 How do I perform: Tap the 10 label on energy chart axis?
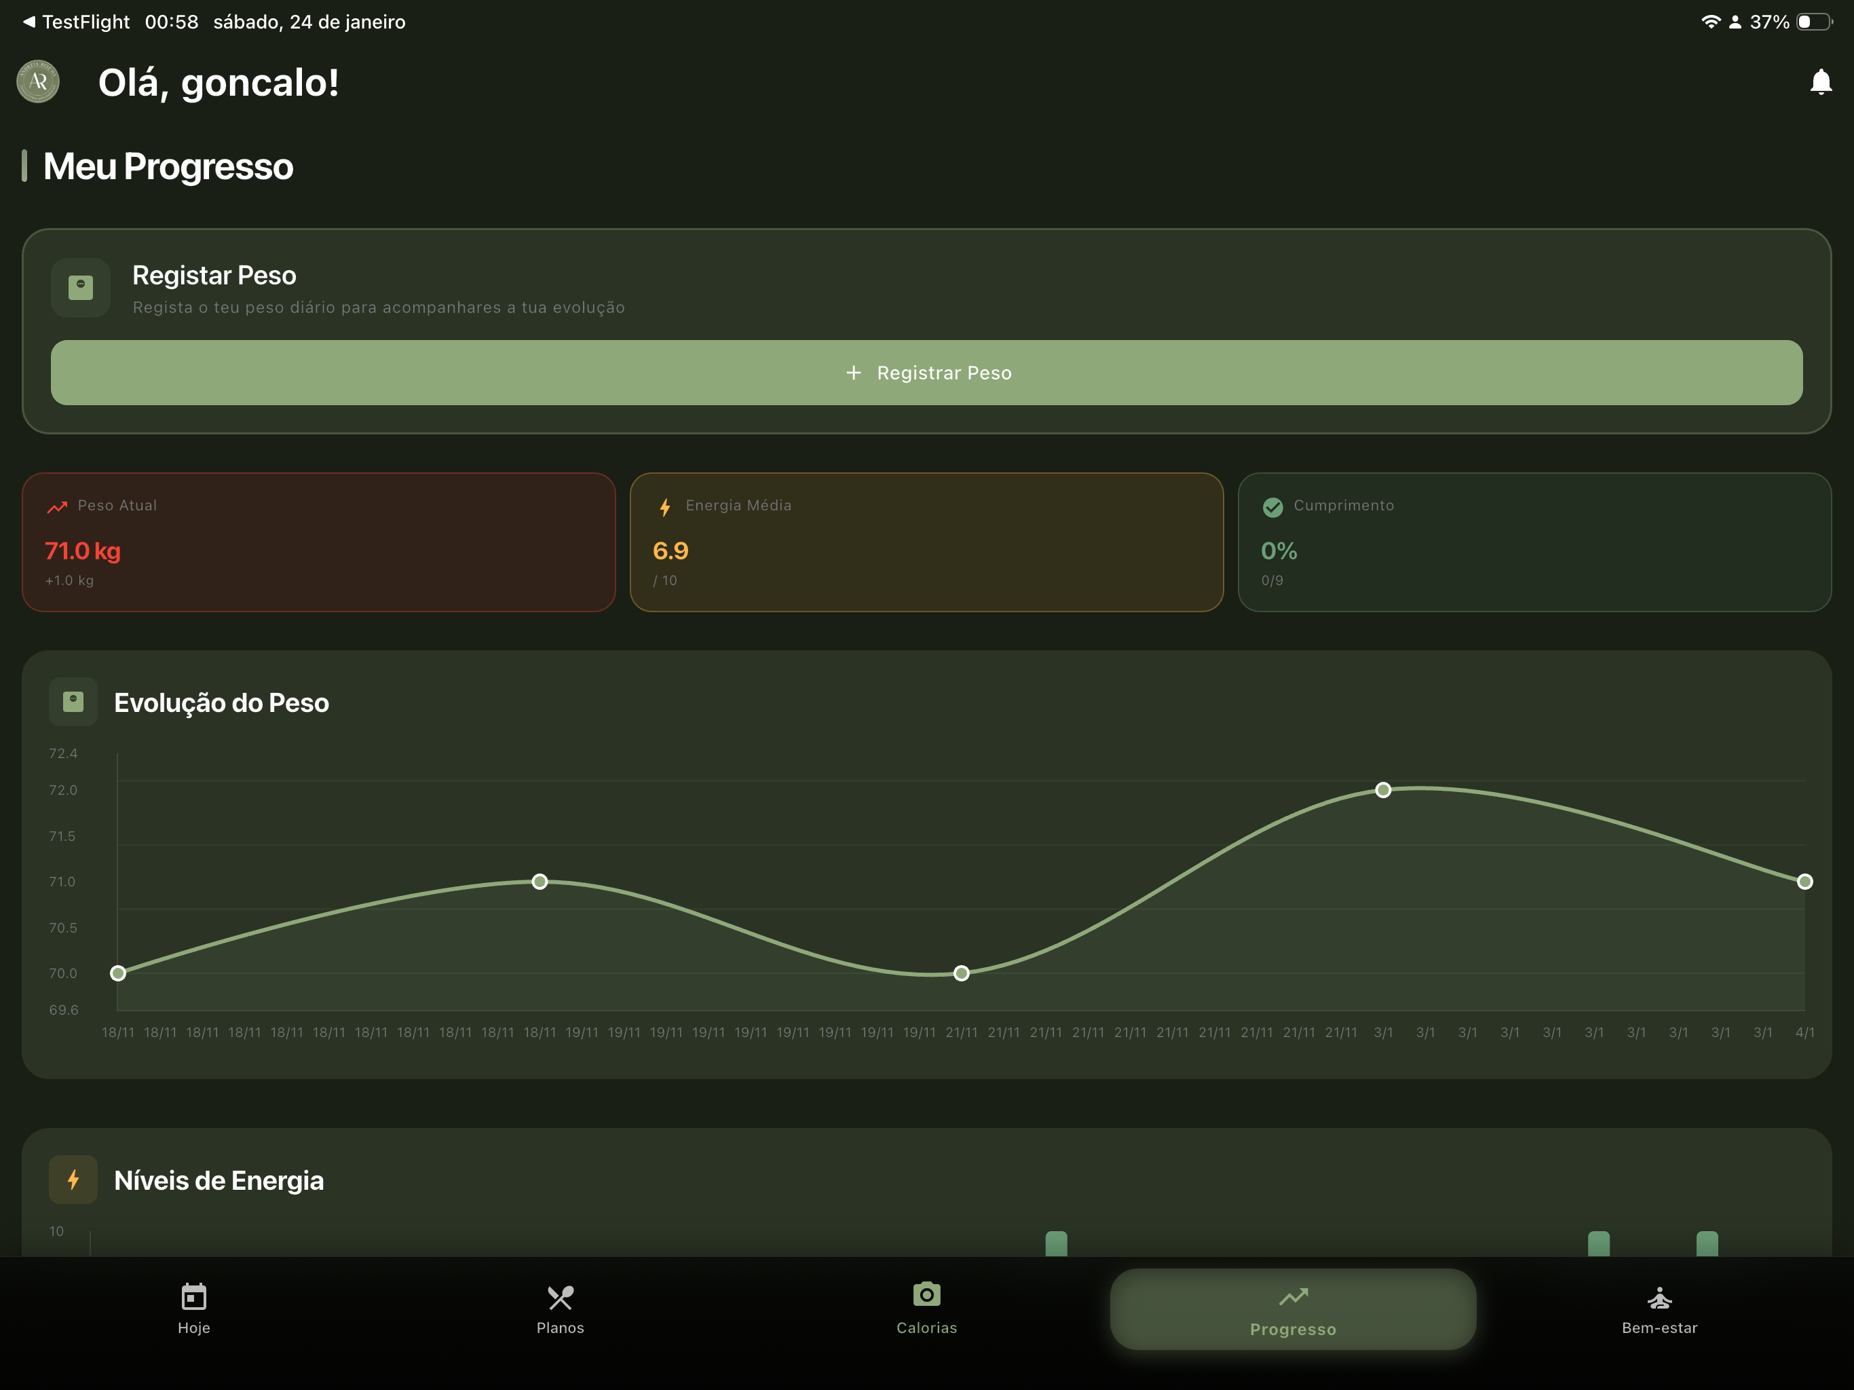(x=56, y=1231)
